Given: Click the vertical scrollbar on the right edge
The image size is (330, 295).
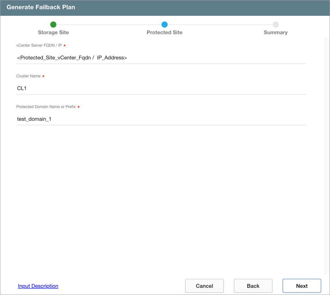Looking at the screenshot, I should [326, 155].
